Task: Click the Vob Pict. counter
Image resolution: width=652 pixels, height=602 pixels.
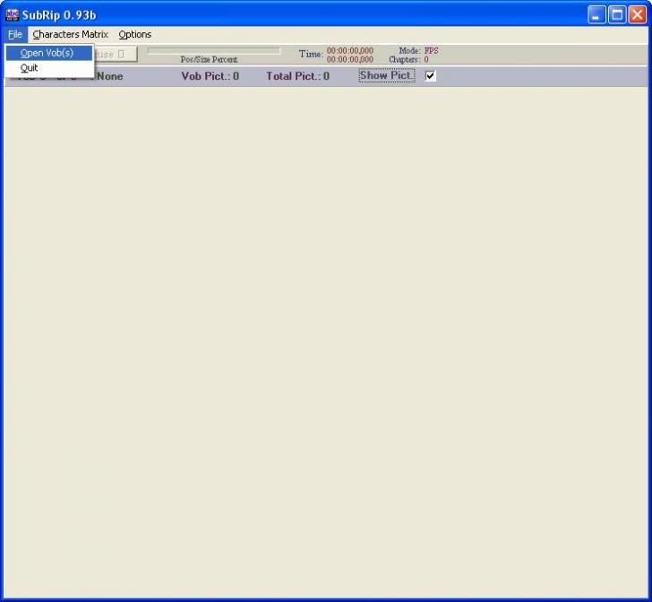Action: tap(210, 76)
